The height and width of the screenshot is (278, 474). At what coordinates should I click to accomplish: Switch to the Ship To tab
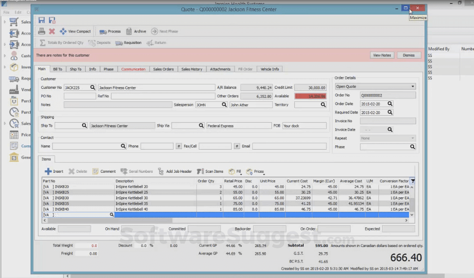75,69
